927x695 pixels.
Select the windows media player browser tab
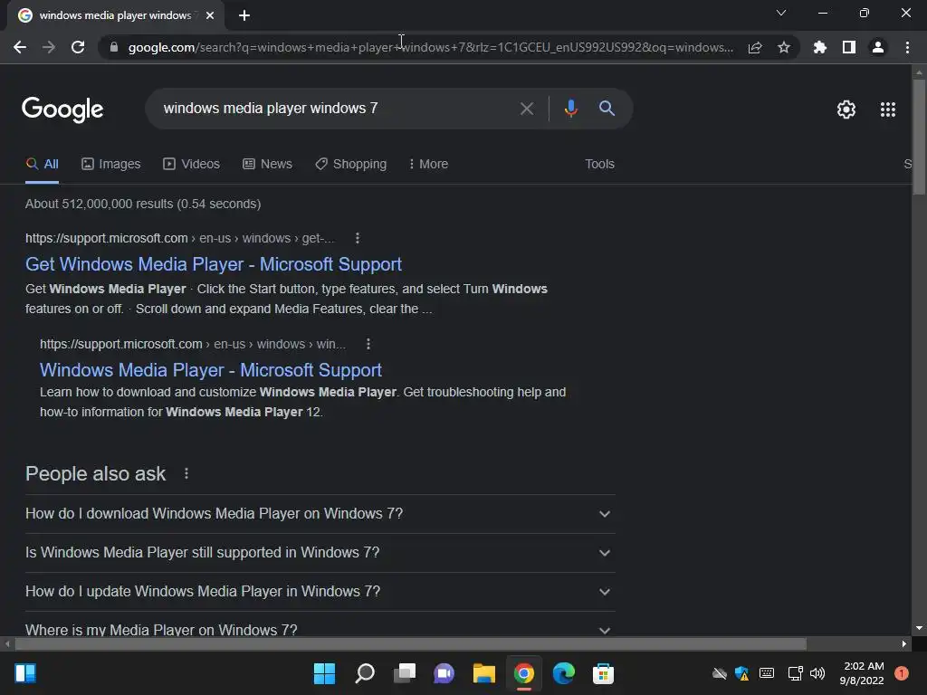click(x=116, y=15)
